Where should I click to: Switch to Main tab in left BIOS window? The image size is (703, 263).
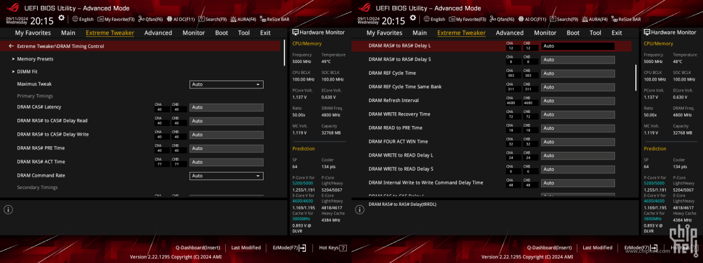click(x=68, y=32)
